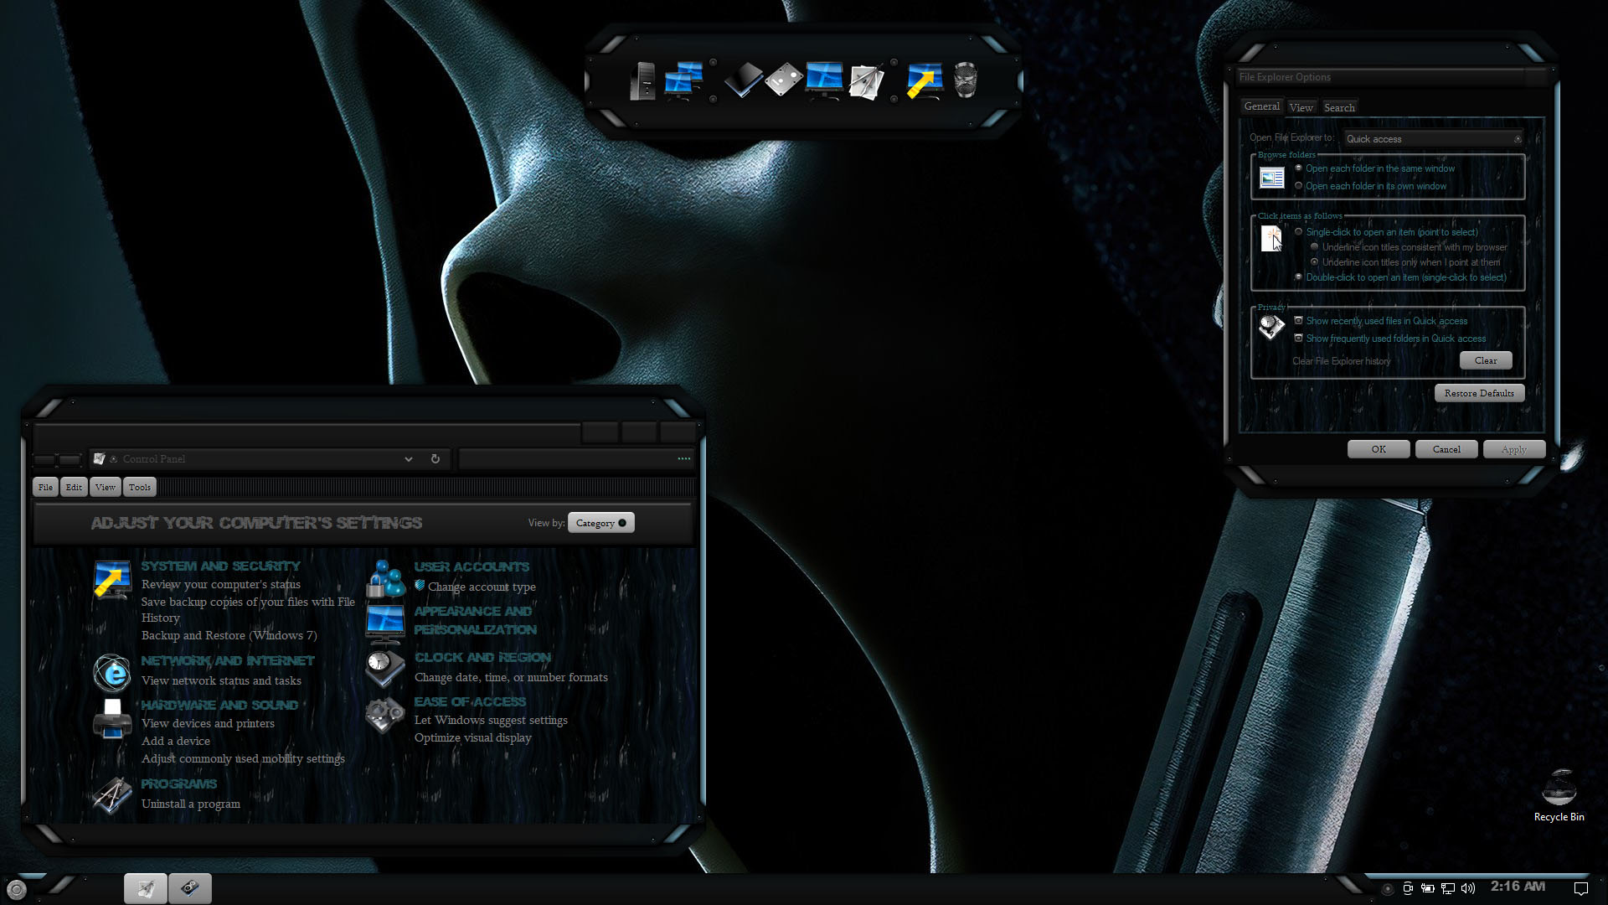The width and height of the screenshot is (1608, 905).
Task: Click the dual monitors network icon in dock
Action: [683, 80]
